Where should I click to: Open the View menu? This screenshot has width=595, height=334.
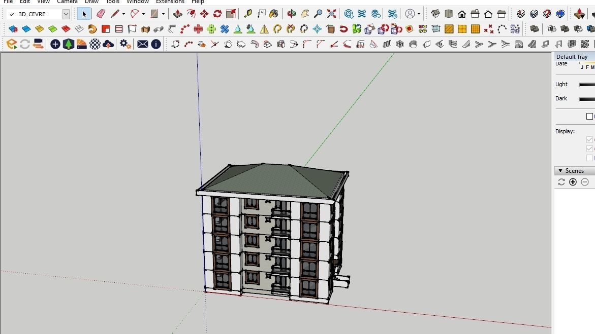43,2
